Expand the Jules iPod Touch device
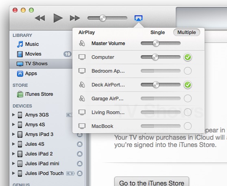The image size is (227, 186). coord(13,173)
